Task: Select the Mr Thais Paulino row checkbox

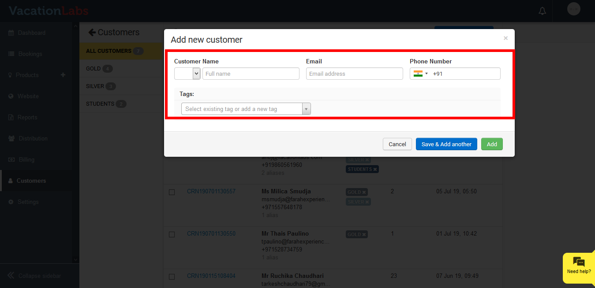Action: [x=172, y=234]
